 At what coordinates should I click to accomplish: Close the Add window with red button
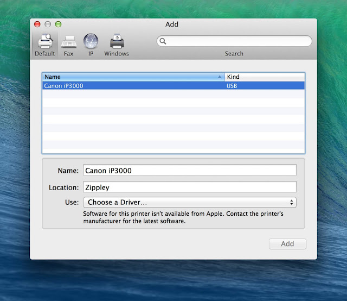(x=37, y=24)
